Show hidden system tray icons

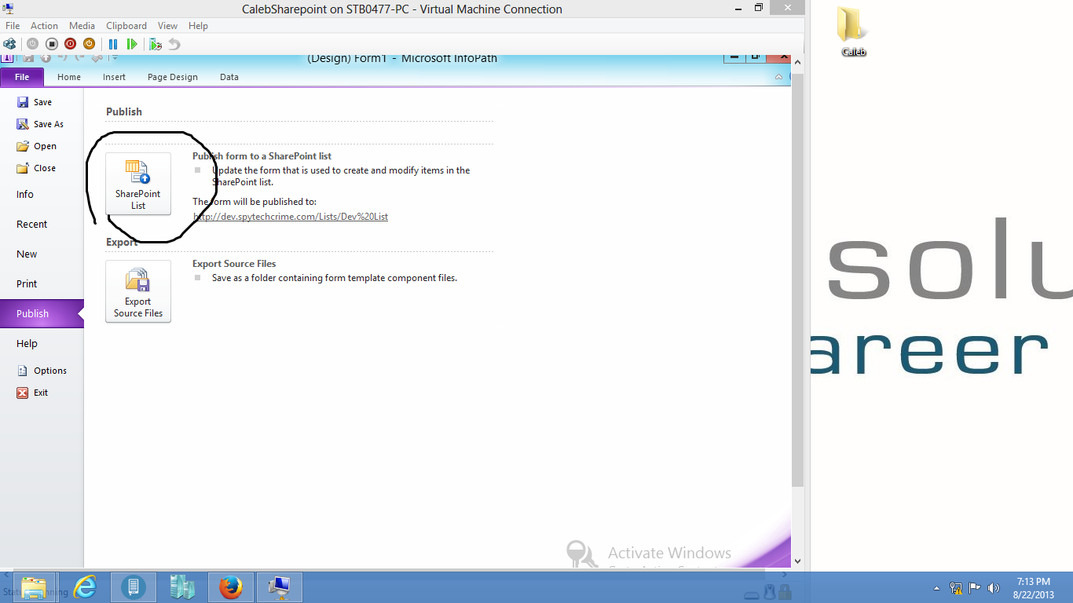click(x=936, y=588)
